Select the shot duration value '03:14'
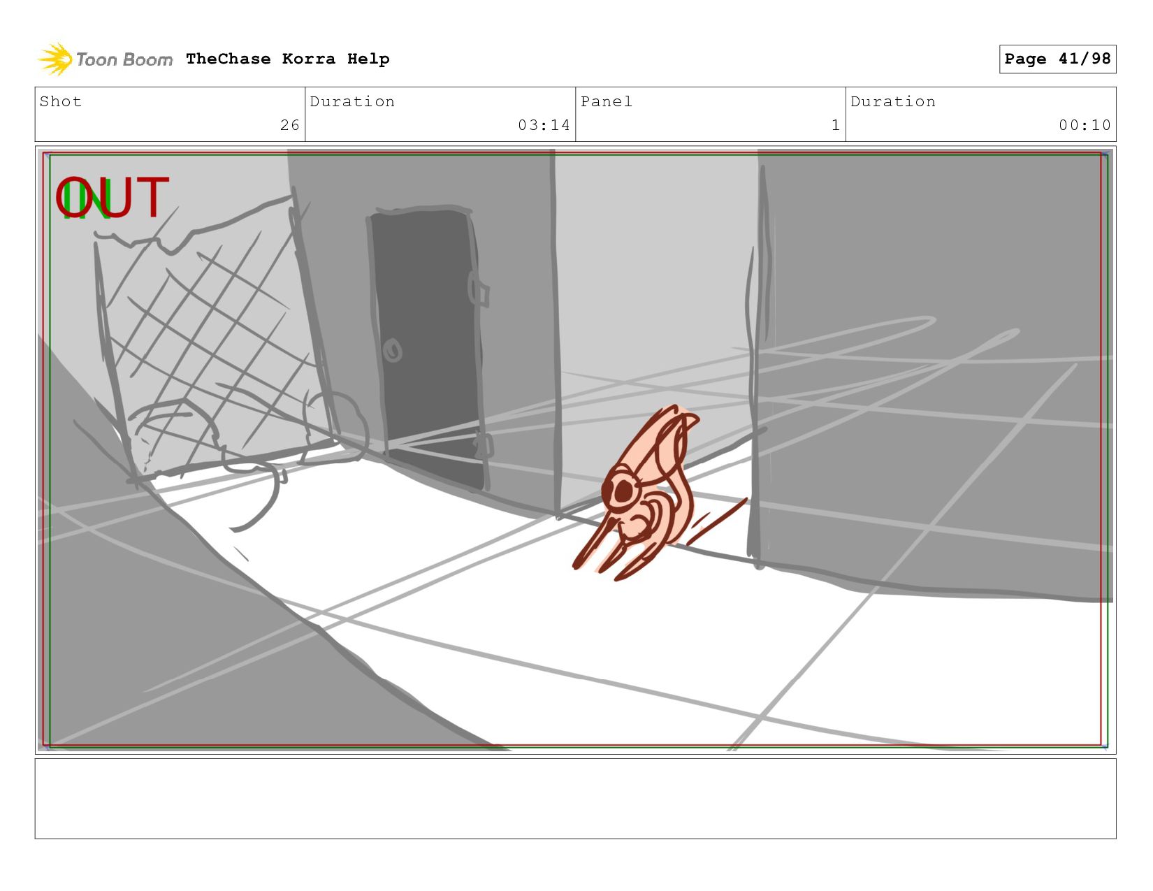Screen dimensions: 1153x891 tap(544, 125)
